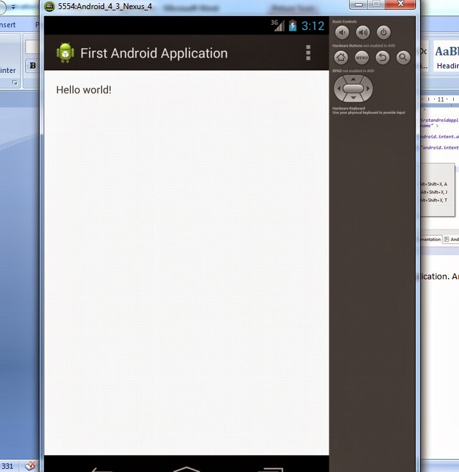Tap the Android navigation bar Home button
The width and height of the screenshot is (459, 472).
click(187, 469)
